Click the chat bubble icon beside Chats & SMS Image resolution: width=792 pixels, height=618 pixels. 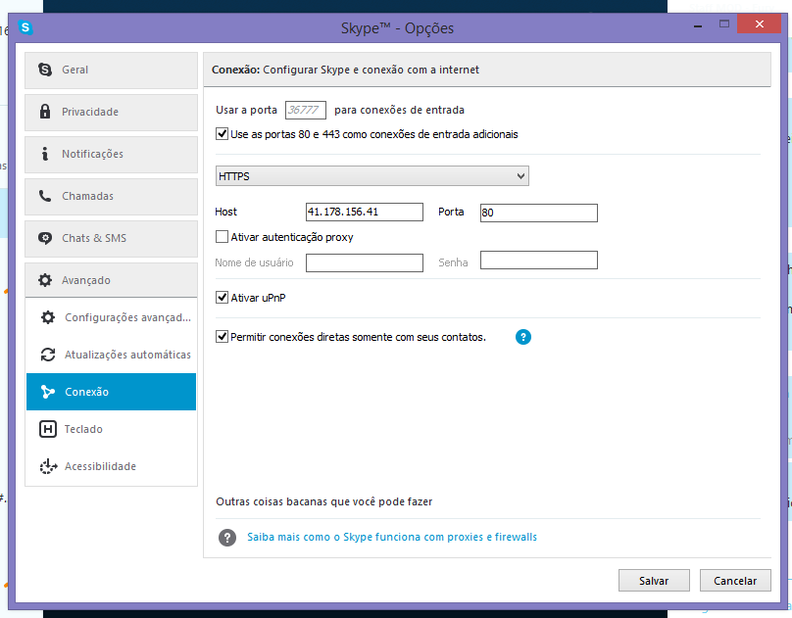(x=45, y=238)
